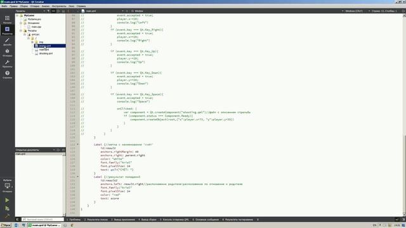Select main.qml in the Open Documents list
Image resolution: width=406 pixels, height=228 pixels.
pos(39,154)
